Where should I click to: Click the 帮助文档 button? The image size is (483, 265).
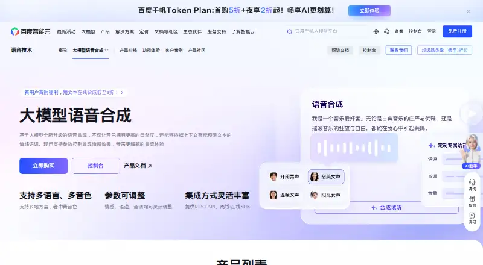[x=341, y=51]
